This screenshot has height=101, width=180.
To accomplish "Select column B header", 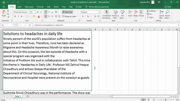I will click(95, 29).
